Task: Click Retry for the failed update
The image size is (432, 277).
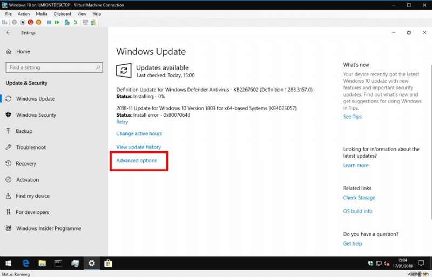Action: [122, 122]
